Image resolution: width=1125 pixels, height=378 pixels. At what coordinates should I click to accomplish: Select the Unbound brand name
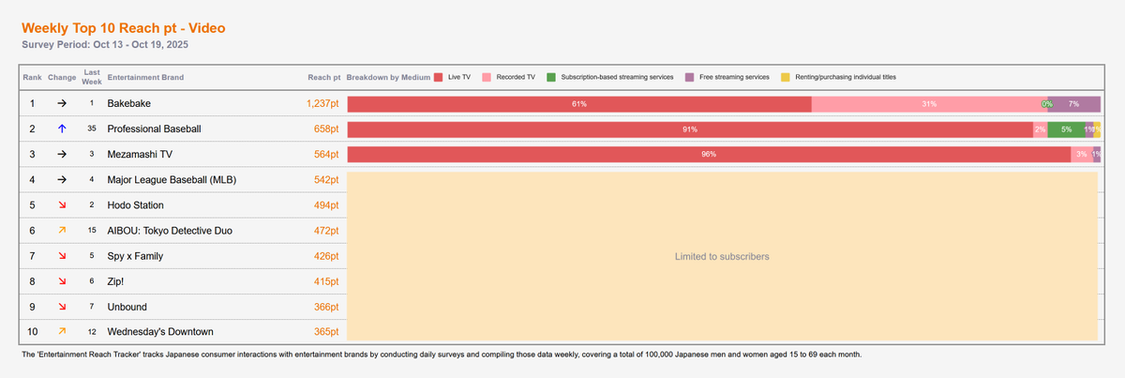(x=127, y=306)
